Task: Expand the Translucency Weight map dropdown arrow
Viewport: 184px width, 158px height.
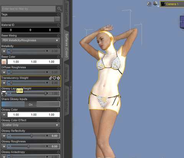Action: [4, 83]
